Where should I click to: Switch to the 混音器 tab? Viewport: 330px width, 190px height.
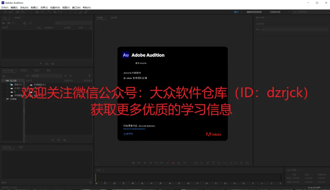(x=114, y=18)
